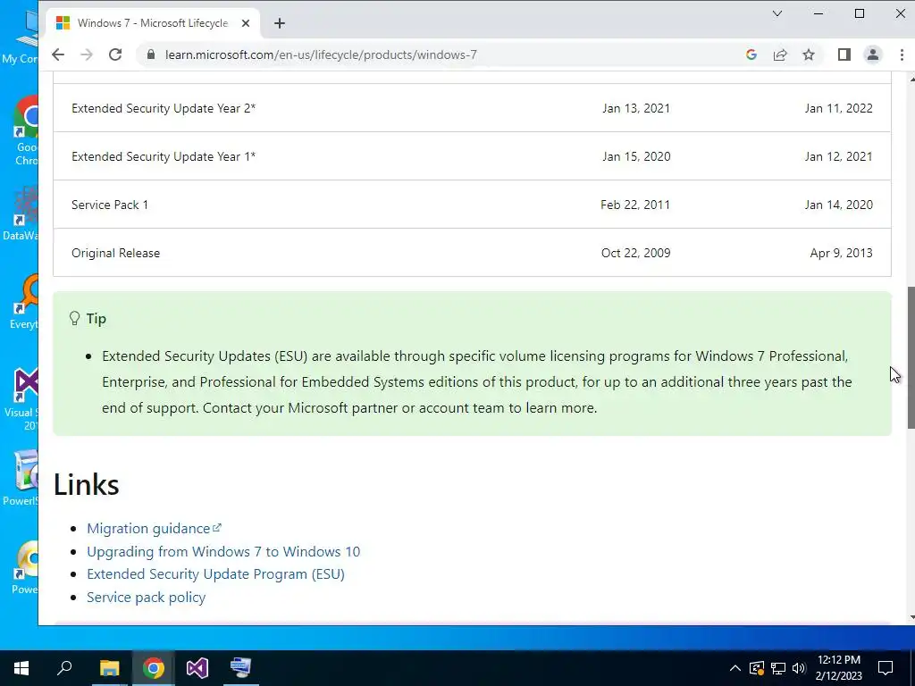Click the volume speaker tray icon
Image resolution: width=915 pixels, height=686 pixels.
tap(799, 668)
